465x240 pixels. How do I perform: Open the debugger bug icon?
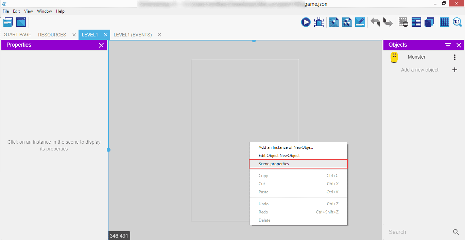(x=319, y=22)
